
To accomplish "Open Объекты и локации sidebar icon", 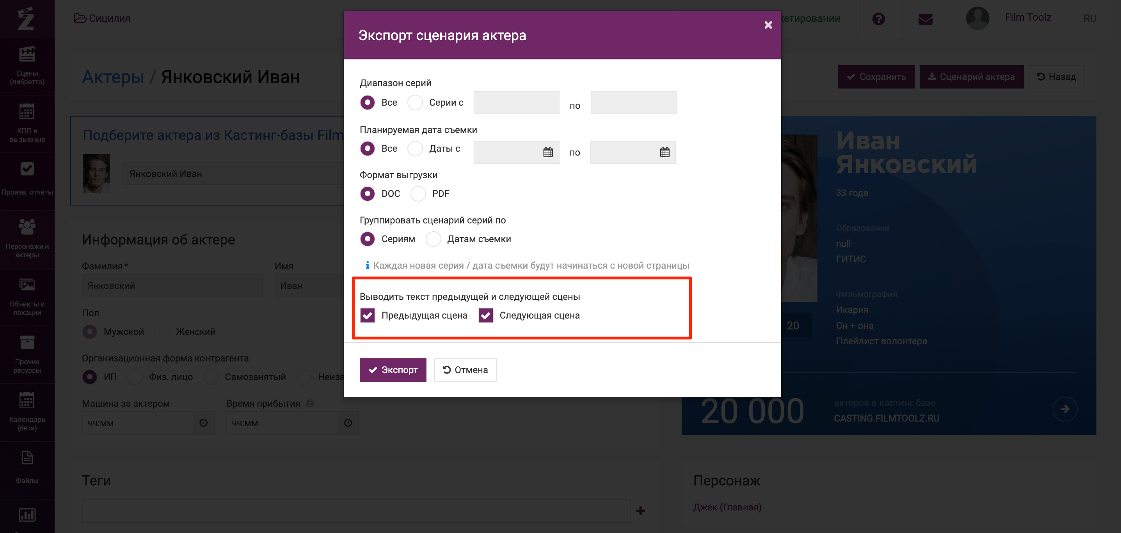I will point(27,285).
